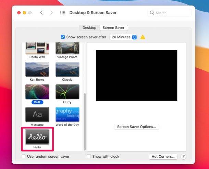This screenshot has height=169, width=209.
Task: Select the Hello screen saver
Action: click(37, 137)
